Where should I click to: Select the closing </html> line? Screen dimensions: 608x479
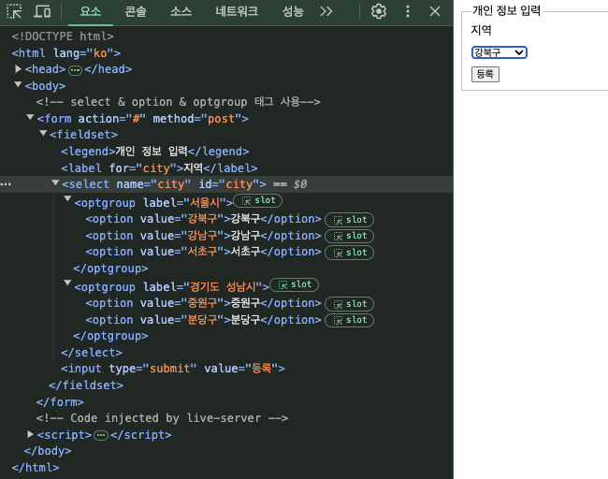36,468
